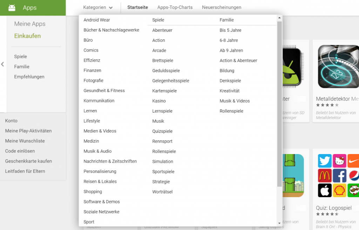
Task: Expand the Kategorien dropdown
Action: coord(98,7)
